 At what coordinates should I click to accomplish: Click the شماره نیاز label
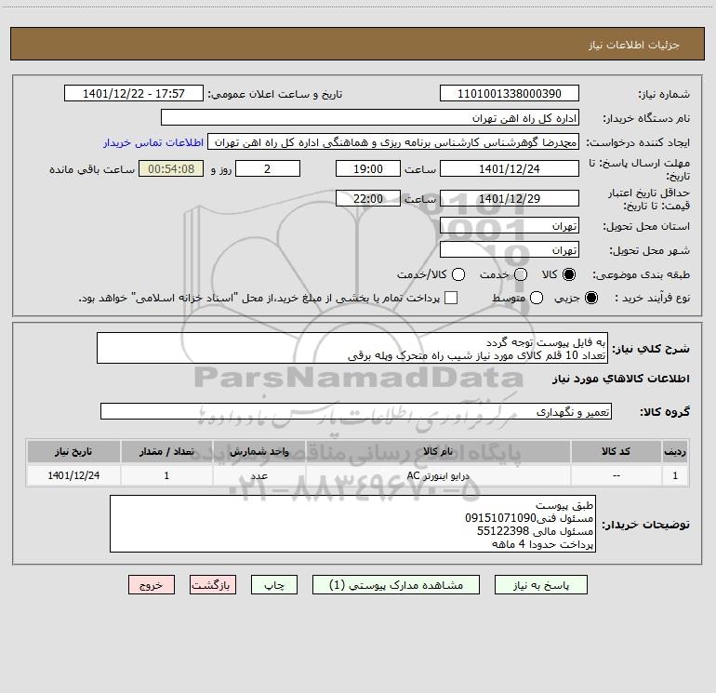[664, 95]
